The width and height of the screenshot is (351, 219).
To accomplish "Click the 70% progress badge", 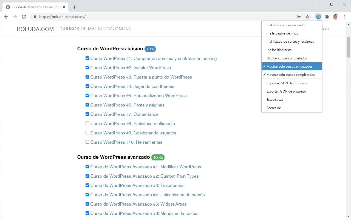I will click(150, 49).
